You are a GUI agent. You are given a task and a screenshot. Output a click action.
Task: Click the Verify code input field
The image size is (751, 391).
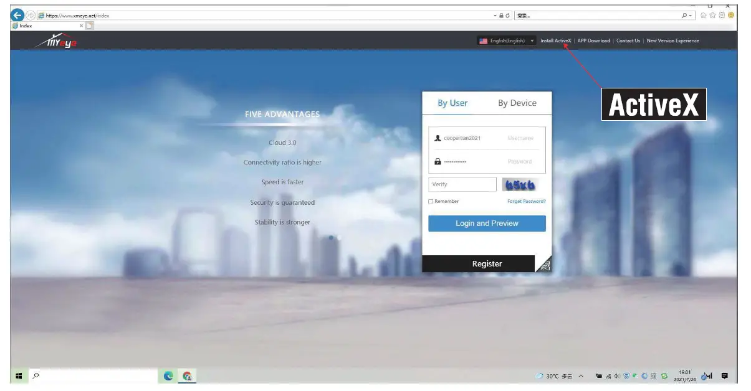pos(462,184)
